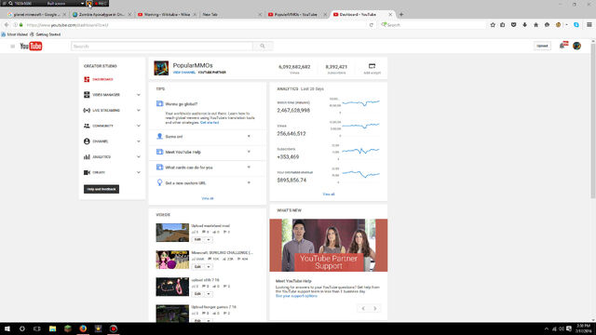Click 'See your support options' link
596x335 pixels.
pyautogui.click(x=296, y=296)
